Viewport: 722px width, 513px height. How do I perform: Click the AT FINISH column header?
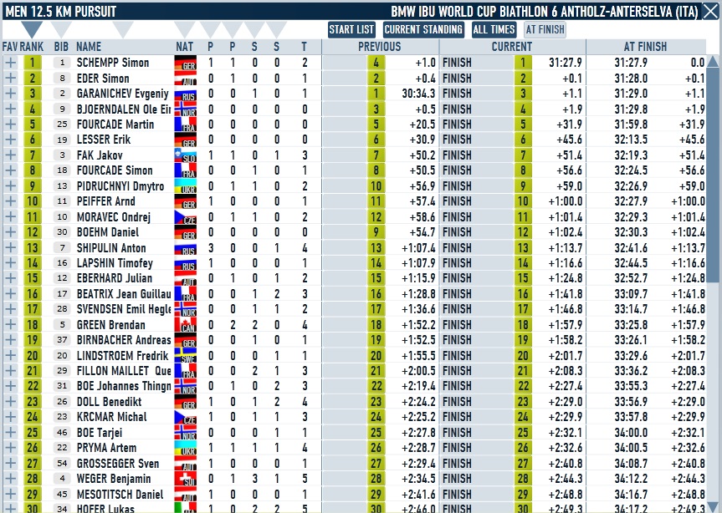pyautogui.click(x=645, y=47)
